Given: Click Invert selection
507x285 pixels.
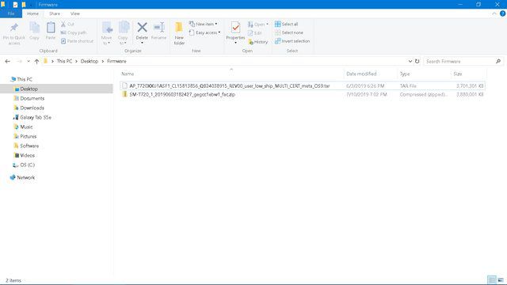Looking at the screenshot, I should coord(292,41).
